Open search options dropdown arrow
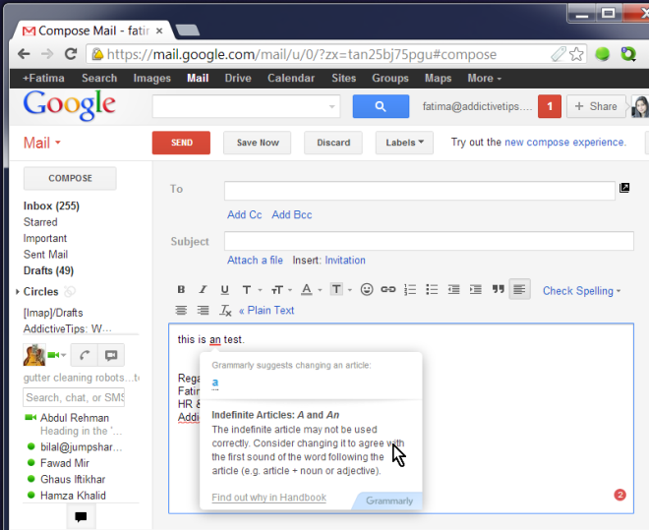Image resolution: width=649 pixels, height=530 pixels. (332, 107)
